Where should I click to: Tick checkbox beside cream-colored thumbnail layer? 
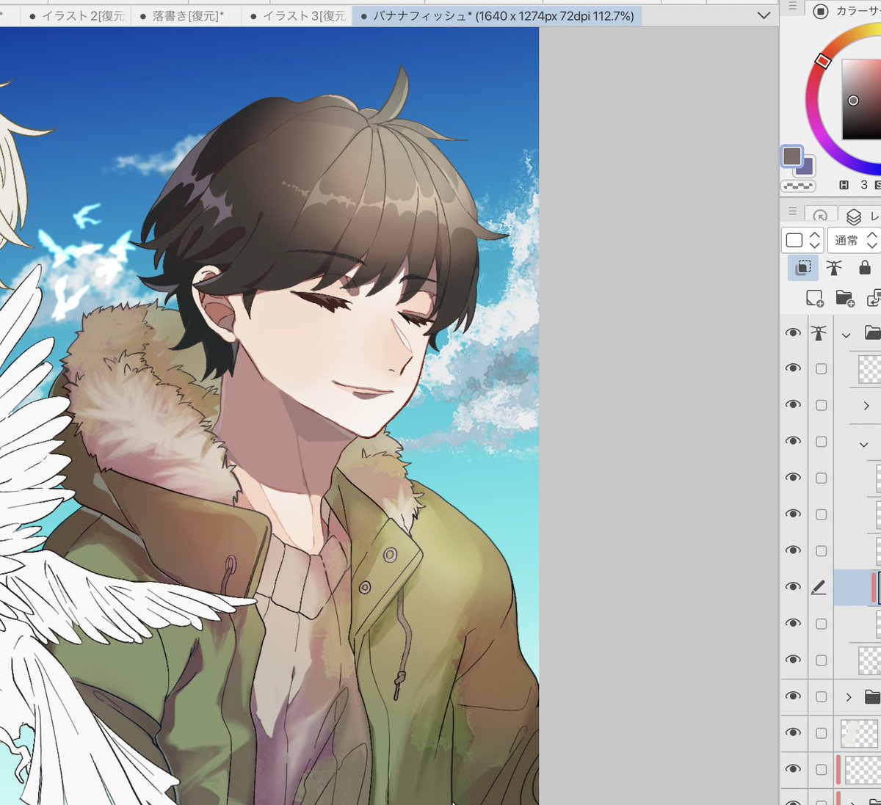821,733
